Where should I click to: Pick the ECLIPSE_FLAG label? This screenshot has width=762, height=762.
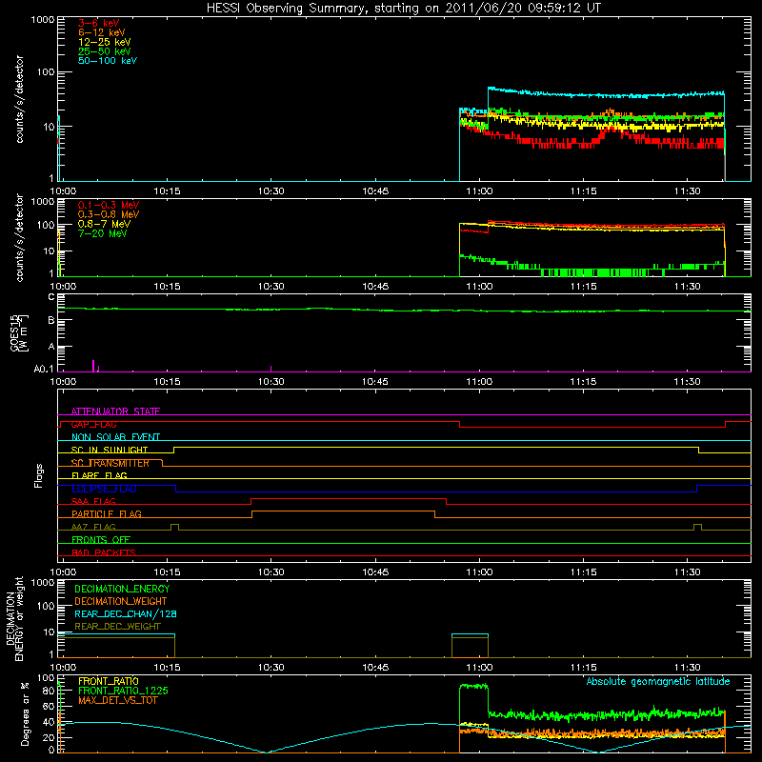(104, 489)
